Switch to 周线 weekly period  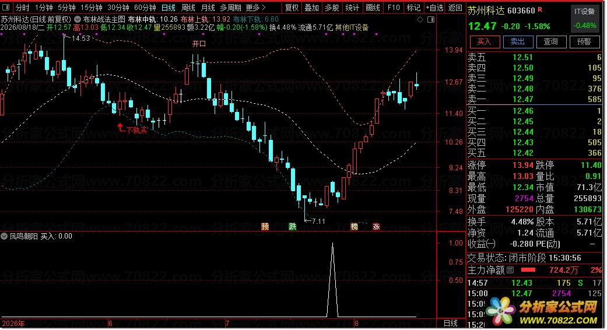pos(188,8)
